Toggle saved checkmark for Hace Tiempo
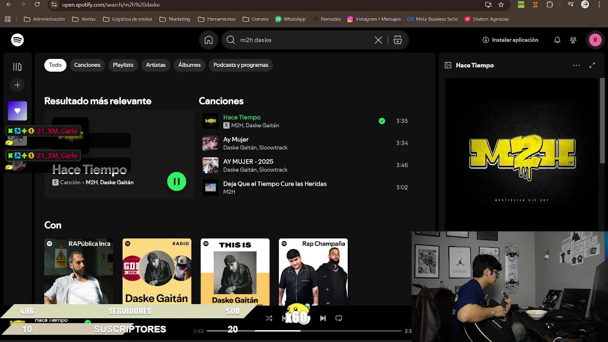This screenshot has height=342, width=608. pyautogui.click(x=382, y=121)
